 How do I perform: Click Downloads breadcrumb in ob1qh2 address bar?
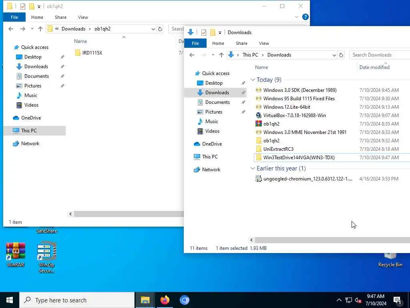coord(73,29)
